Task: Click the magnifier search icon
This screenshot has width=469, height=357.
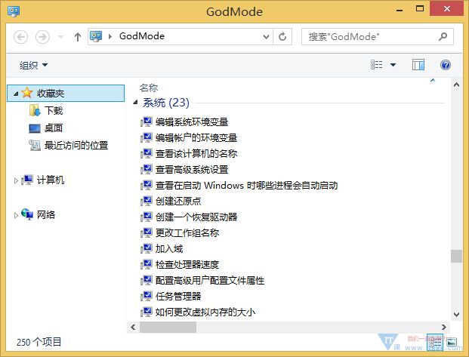Action: coord(443,36)
